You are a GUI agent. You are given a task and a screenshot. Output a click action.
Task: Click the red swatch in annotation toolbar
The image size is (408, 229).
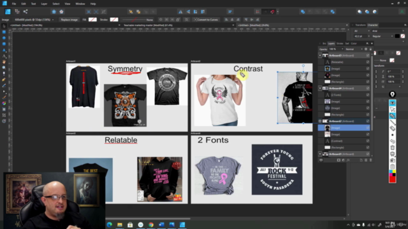pyautogui.click(x=393, y=179)
